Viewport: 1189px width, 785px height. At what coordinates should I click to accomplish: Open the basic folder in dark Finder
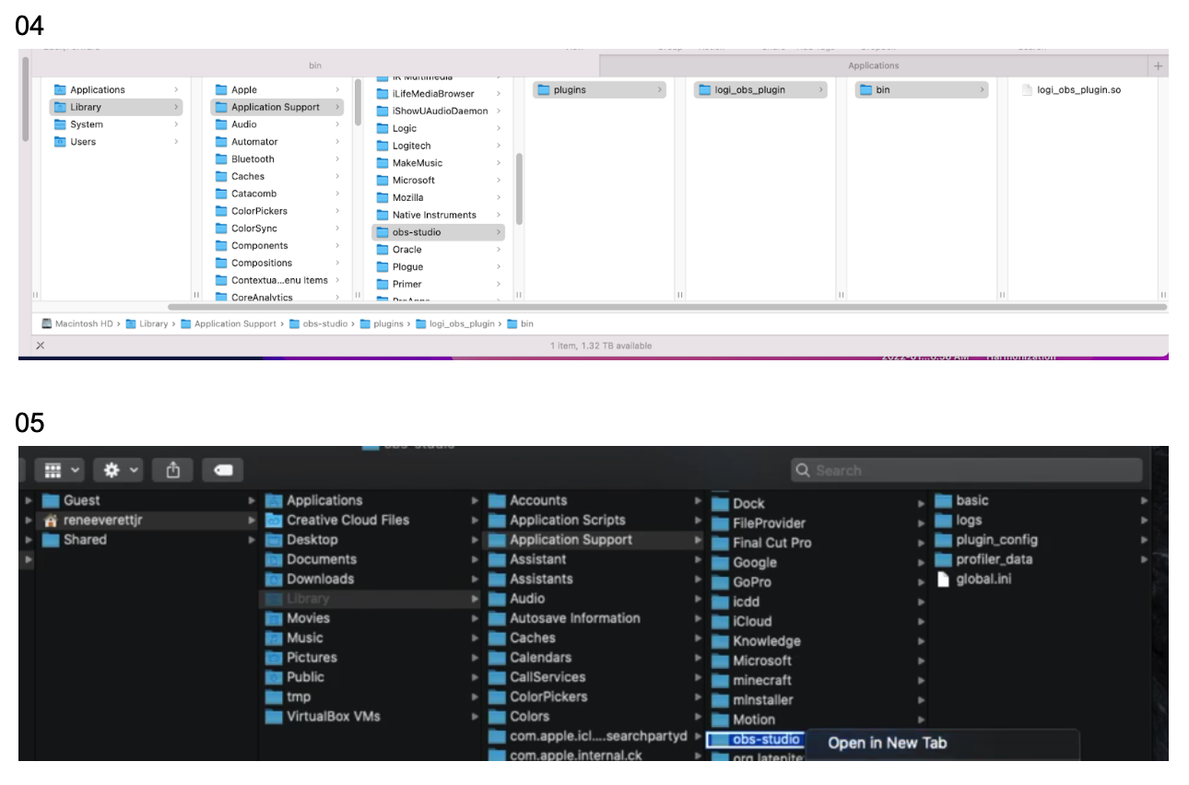pos(1040,500)
